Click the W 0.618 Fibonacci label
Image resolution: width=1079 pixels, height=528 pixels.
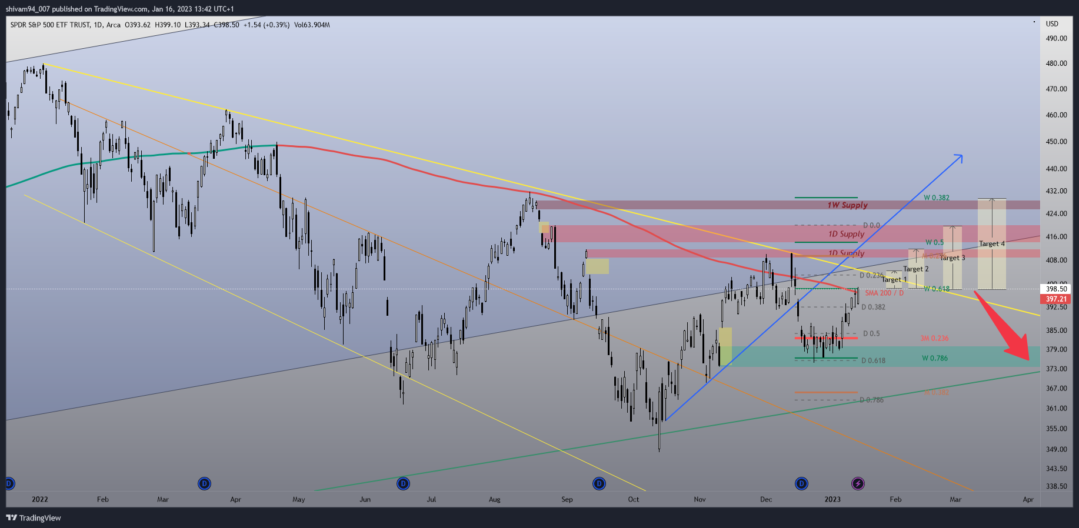937,289
